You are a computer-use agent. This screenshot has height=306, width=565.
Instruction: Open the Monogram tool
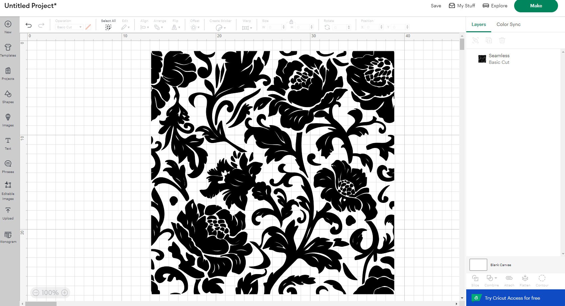pos(8,236)
